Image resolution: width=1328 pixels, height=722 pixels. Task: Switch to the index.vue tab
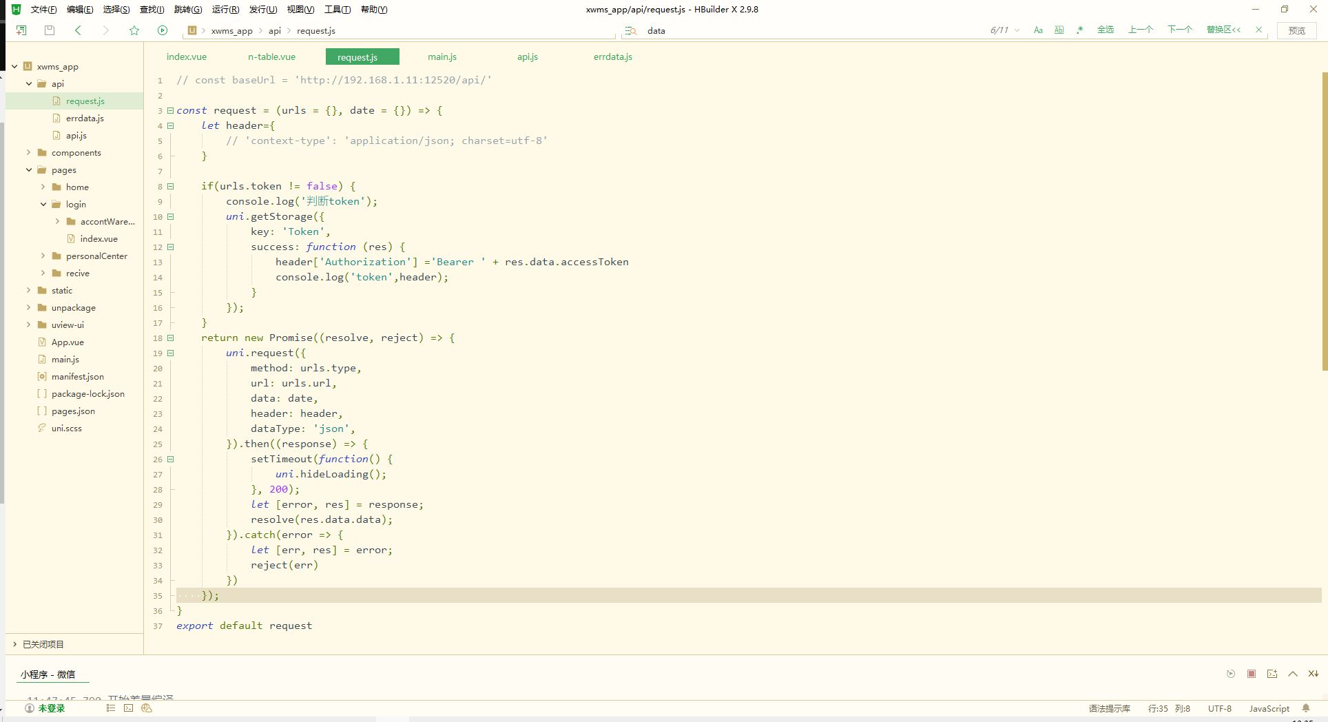[x=187, y=56]
